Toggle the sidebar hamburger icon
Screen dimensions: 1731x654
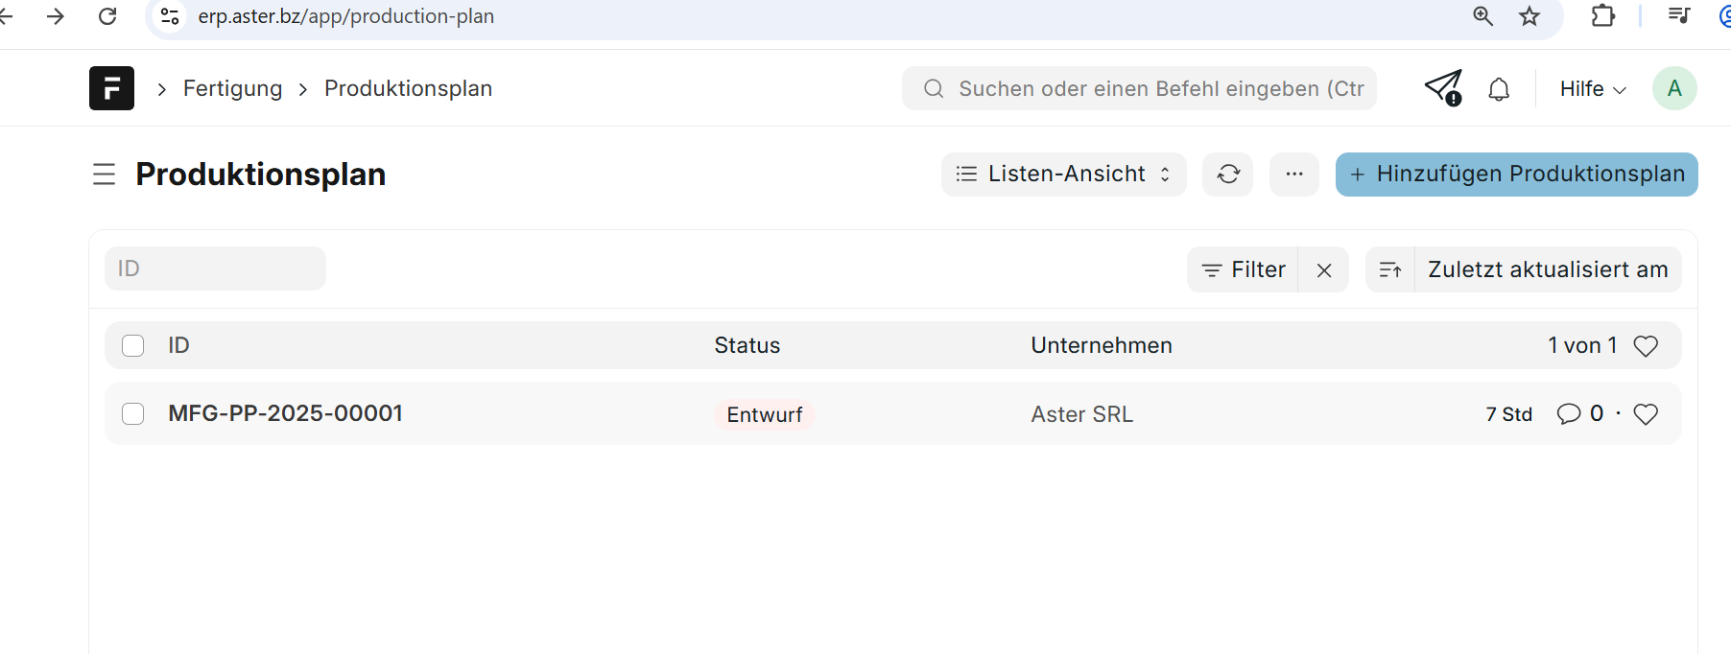pyautogui.click(x=104, y=175)
